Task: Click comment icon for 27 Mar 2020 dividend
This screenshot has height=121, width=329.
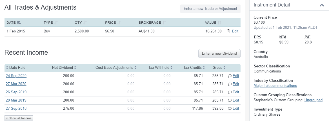Action: [x=230, y=84]
